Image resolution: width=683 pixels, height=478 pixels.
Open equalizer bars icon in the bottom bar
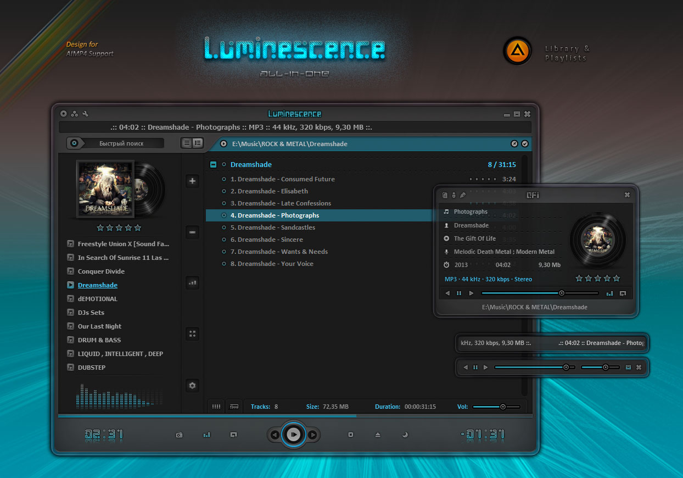click(x=206, y=435)
